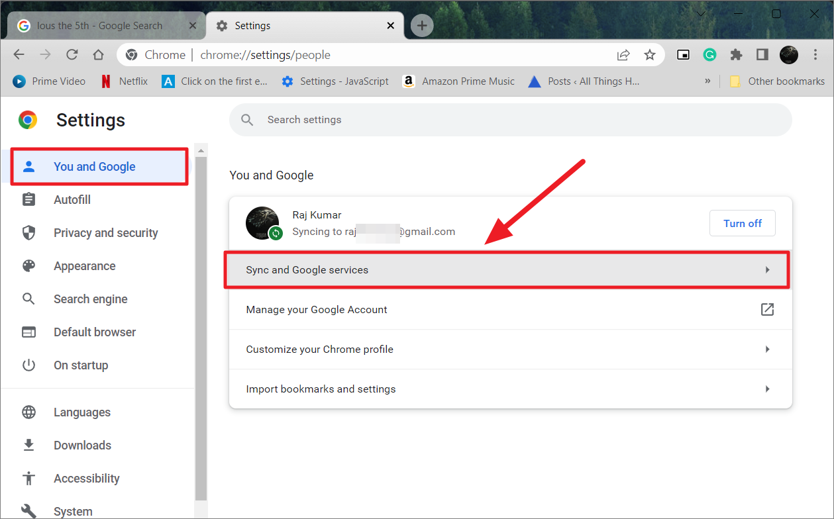Screen dimensions: 834x519
Task: Switch to the Google Search tab
Action: click(106, 26)
